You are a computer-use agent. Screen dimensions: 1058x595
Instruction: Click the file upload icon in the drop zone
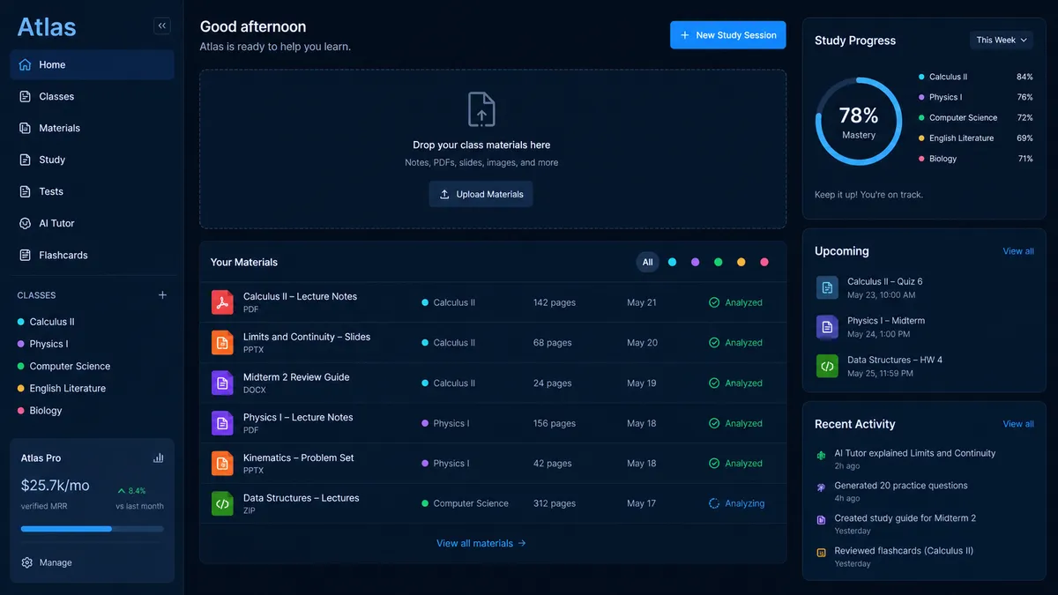[481, 109]
